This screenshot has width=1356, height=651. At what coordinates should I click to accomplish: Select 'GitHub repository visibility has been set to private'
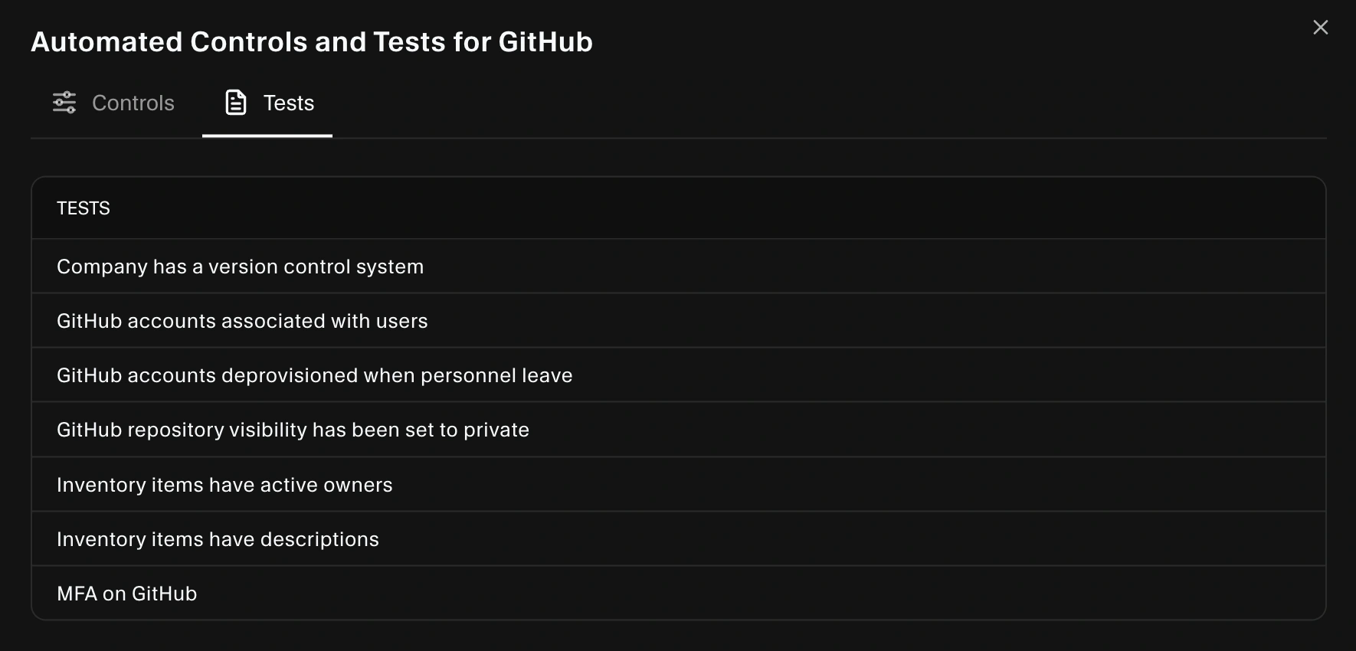[293, 430]
